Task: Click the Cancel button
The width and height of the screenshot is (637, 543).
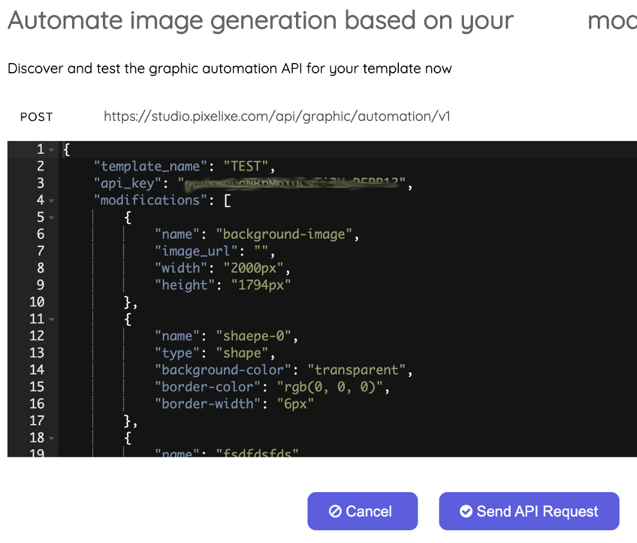Action: click(x=362, y=511)
